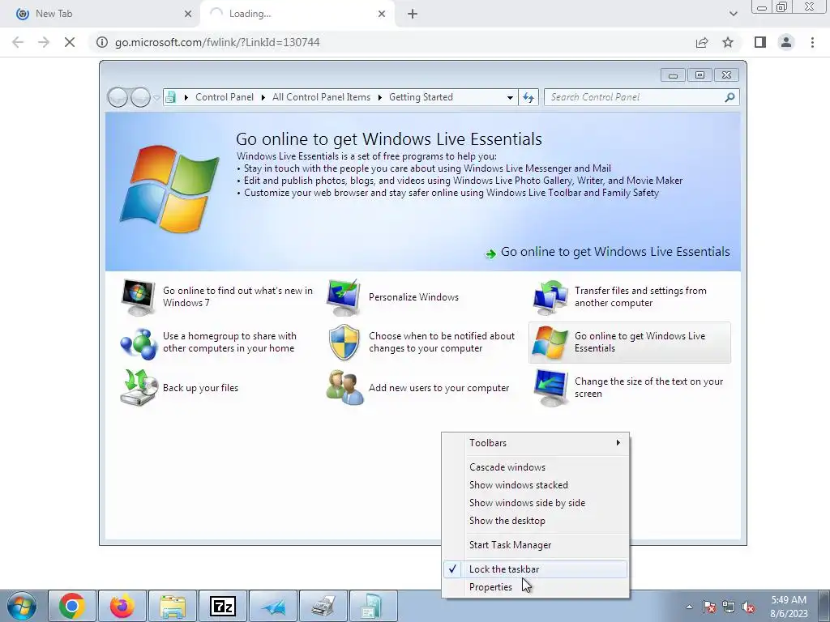This screenshot has height=622, width=830.
Task: Toggle Lock the taskbar
Action: coord(536,569)
